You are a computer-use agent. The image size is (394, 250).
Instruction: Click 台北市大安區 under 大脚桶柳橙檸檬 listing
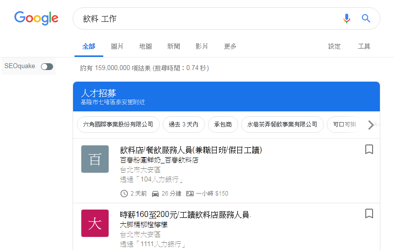click(140, 234)
